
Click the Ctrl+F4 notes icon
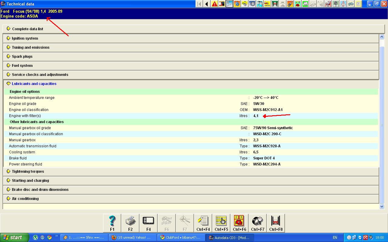(x=203, y=223)
